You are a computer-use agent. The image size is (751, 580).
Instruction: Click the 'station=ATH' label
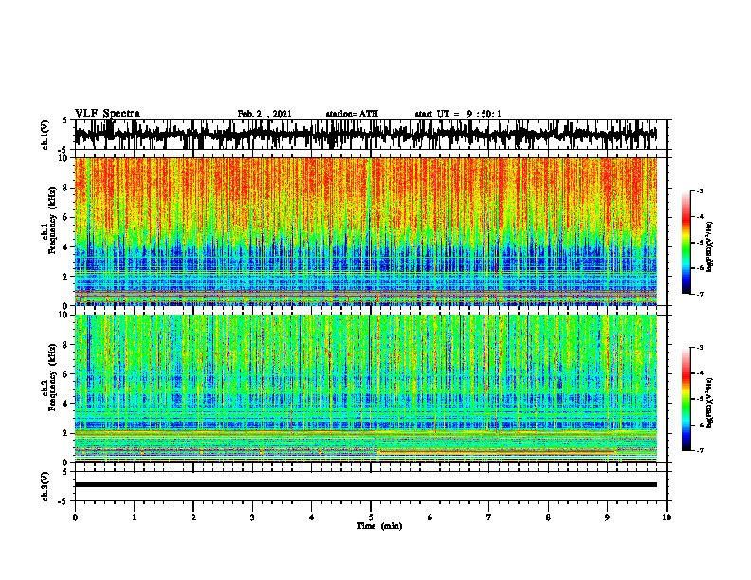(352, 114)
